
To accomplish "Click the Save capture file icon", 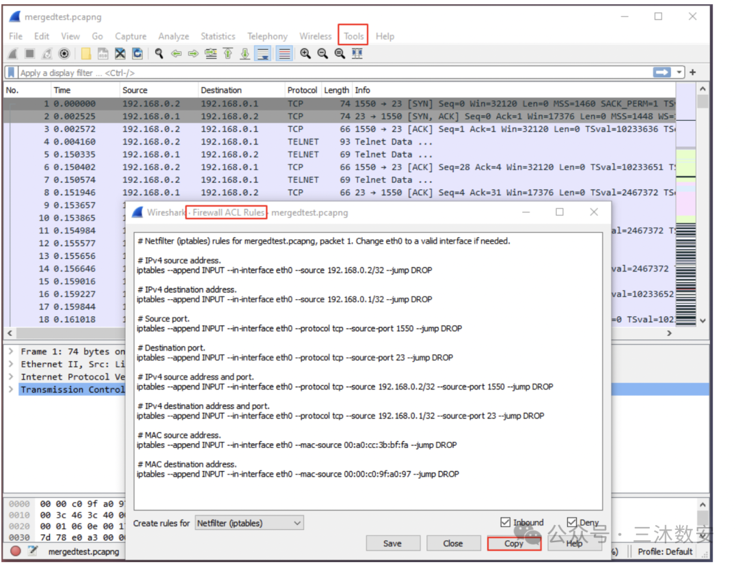I will coord(103,54).
